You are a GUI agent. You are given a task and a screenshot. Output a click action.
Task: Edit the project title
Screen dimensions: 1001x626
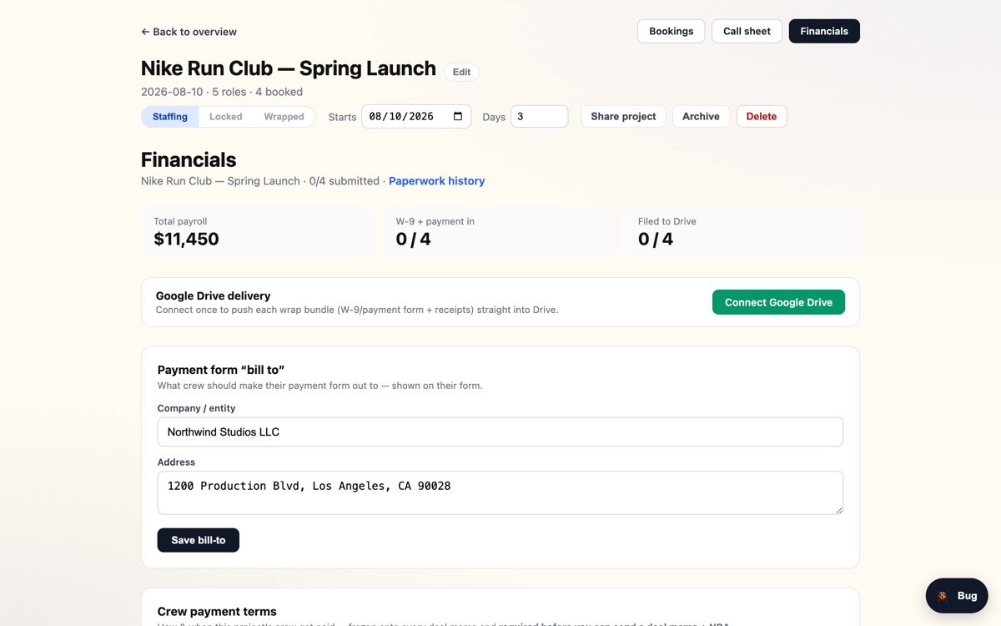[x=461, y=72]
